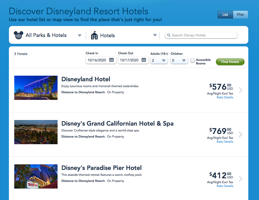Click the Hotels building icon
Screen dimensions: 259x200
[94, 35]
